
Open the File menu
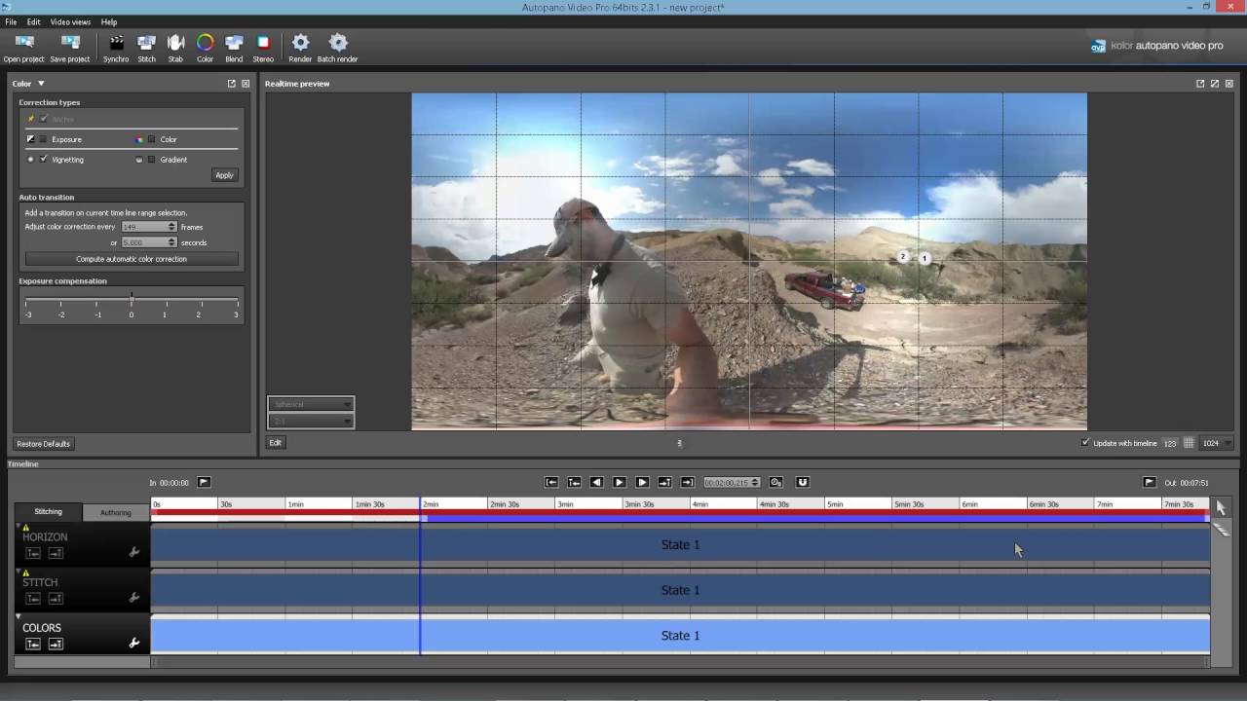tap(11, 21)
